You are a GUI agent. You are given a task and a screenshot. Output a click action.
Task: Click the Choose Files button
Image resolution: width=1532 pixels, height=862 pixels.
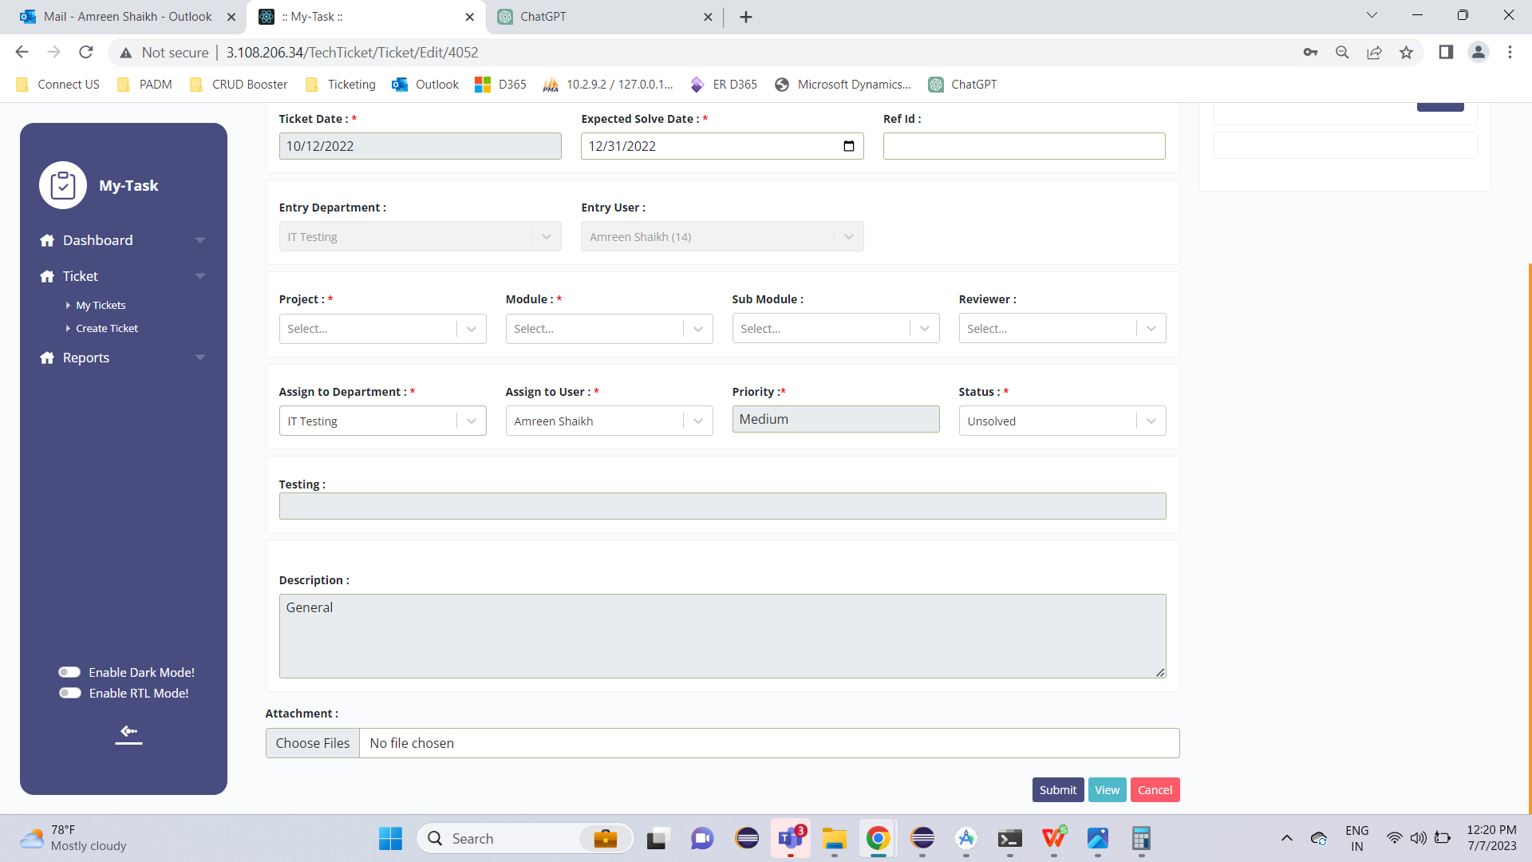(x=313, y=743)
